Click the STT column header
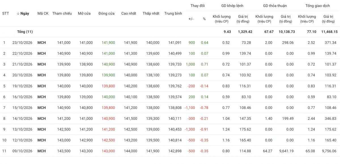Viewport: 340px width, 164px height. [5, 13]
